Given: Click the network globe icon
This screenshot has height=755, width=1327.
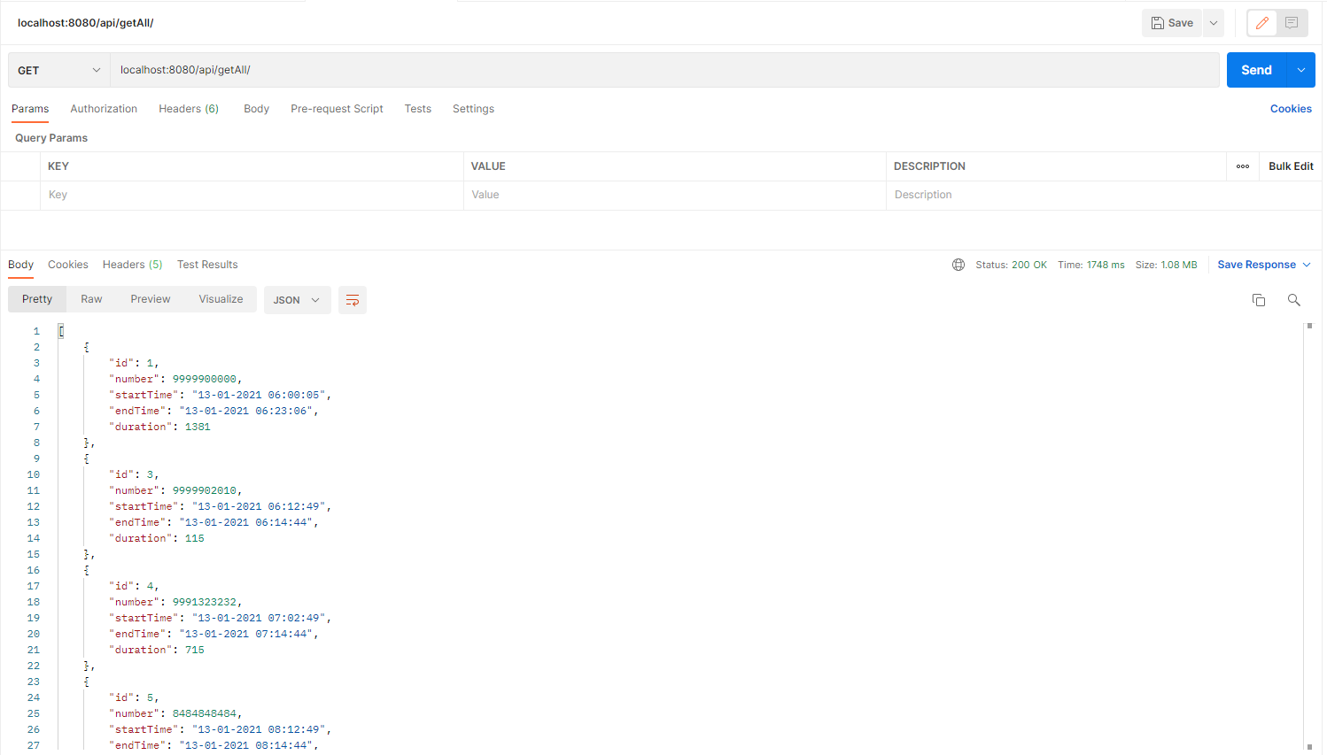Looking at the screenshot, I should tap(958, 265).
